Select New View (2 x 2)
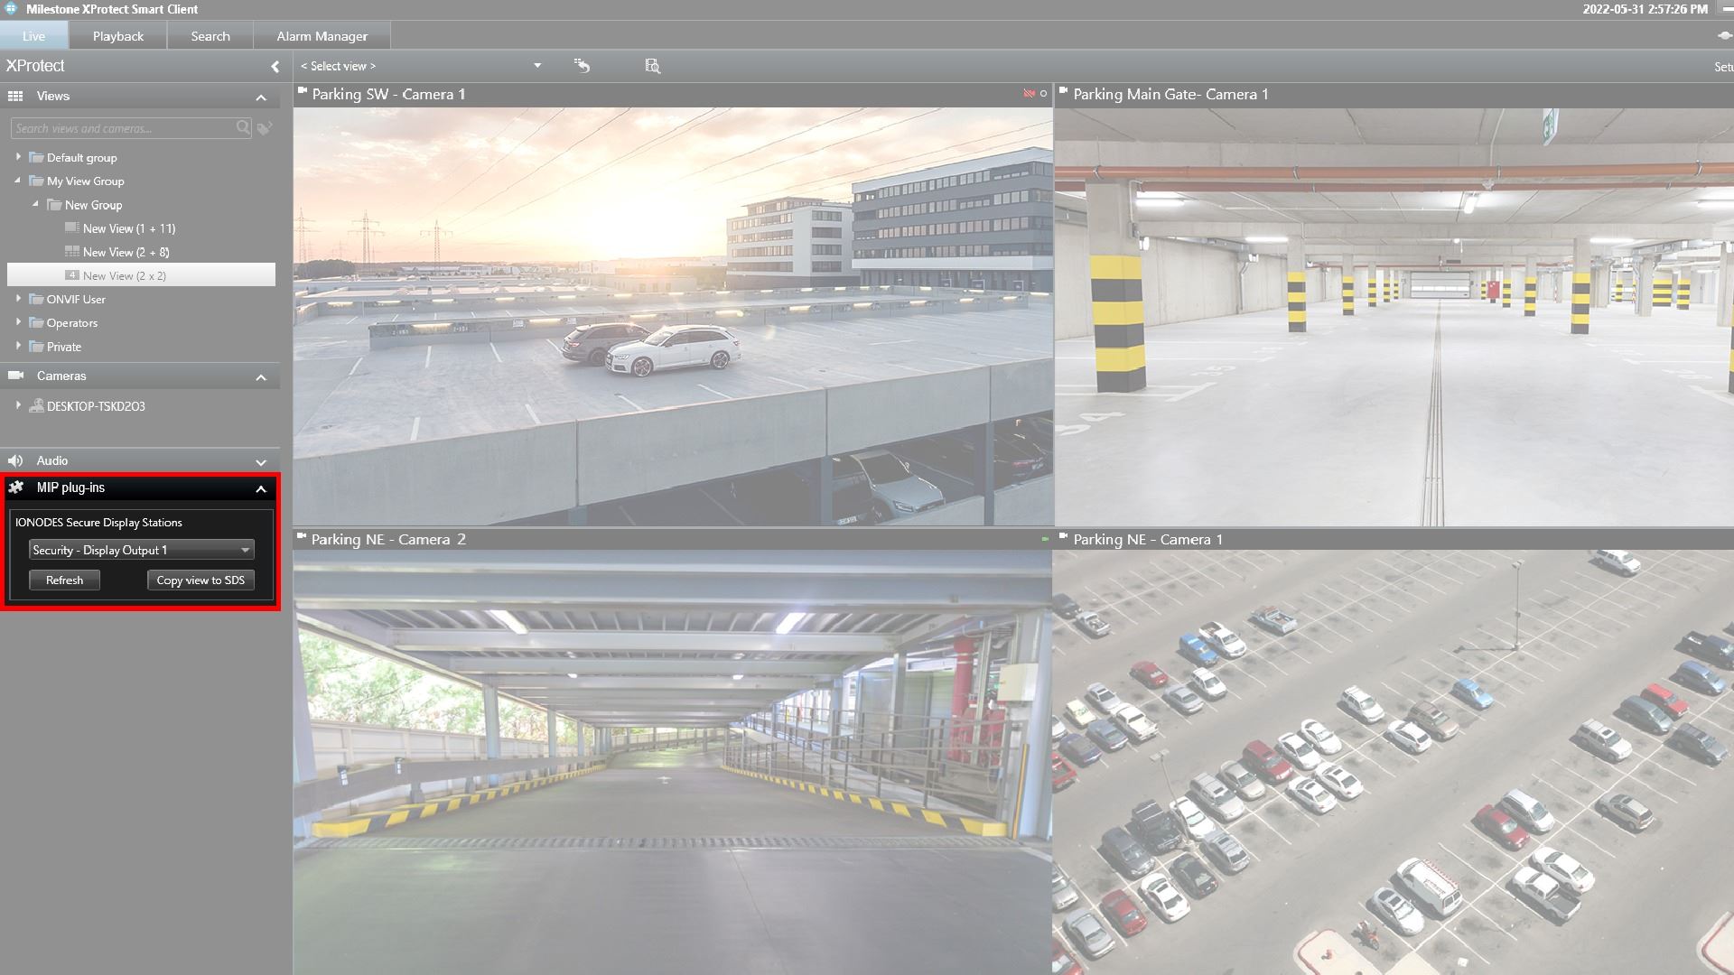Image resolution: width=1734 pixels, height=975 pixels. 141,275
